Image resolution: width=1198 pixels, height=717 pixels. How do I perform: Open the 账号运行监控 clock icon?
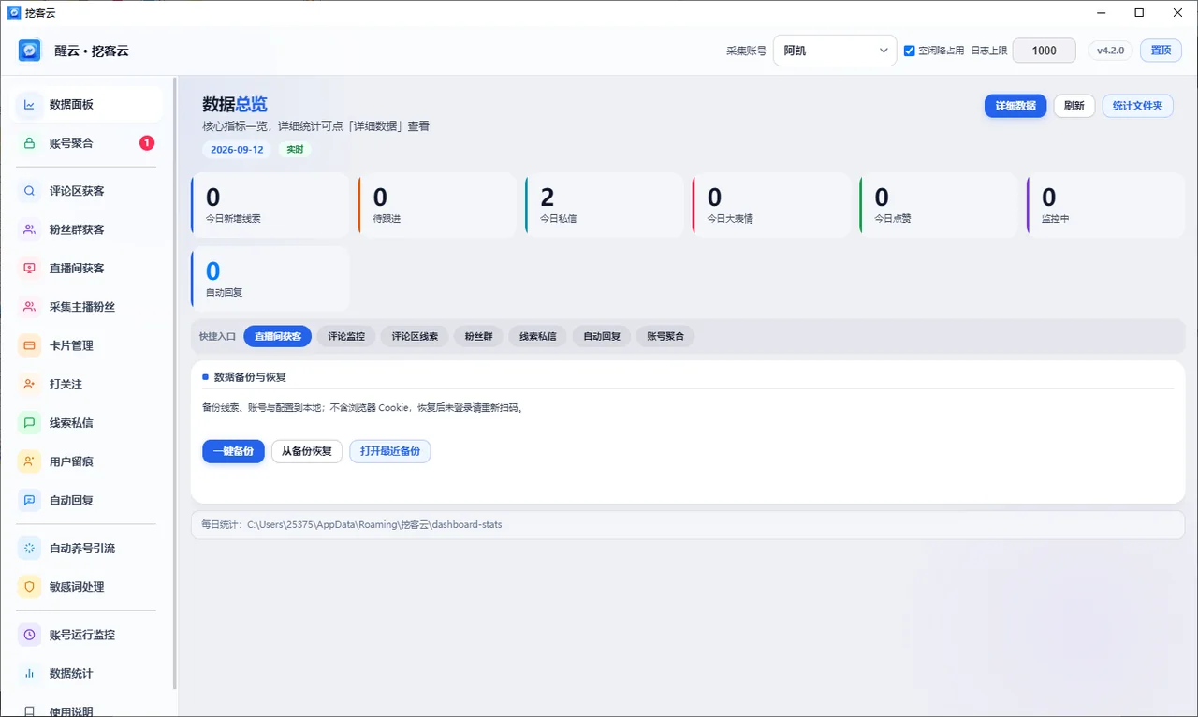pyautogui.click(x=30, y=635)
